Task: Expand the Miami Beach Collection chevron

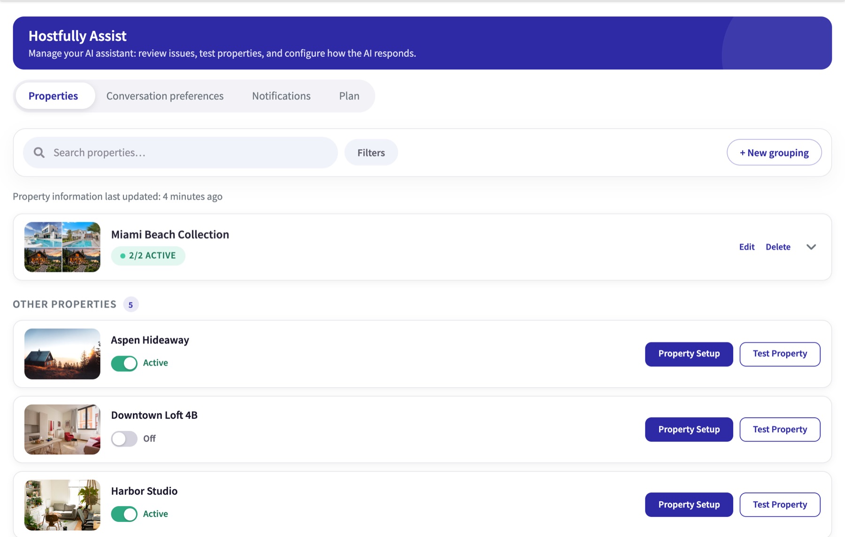Action: coord(811,247)
